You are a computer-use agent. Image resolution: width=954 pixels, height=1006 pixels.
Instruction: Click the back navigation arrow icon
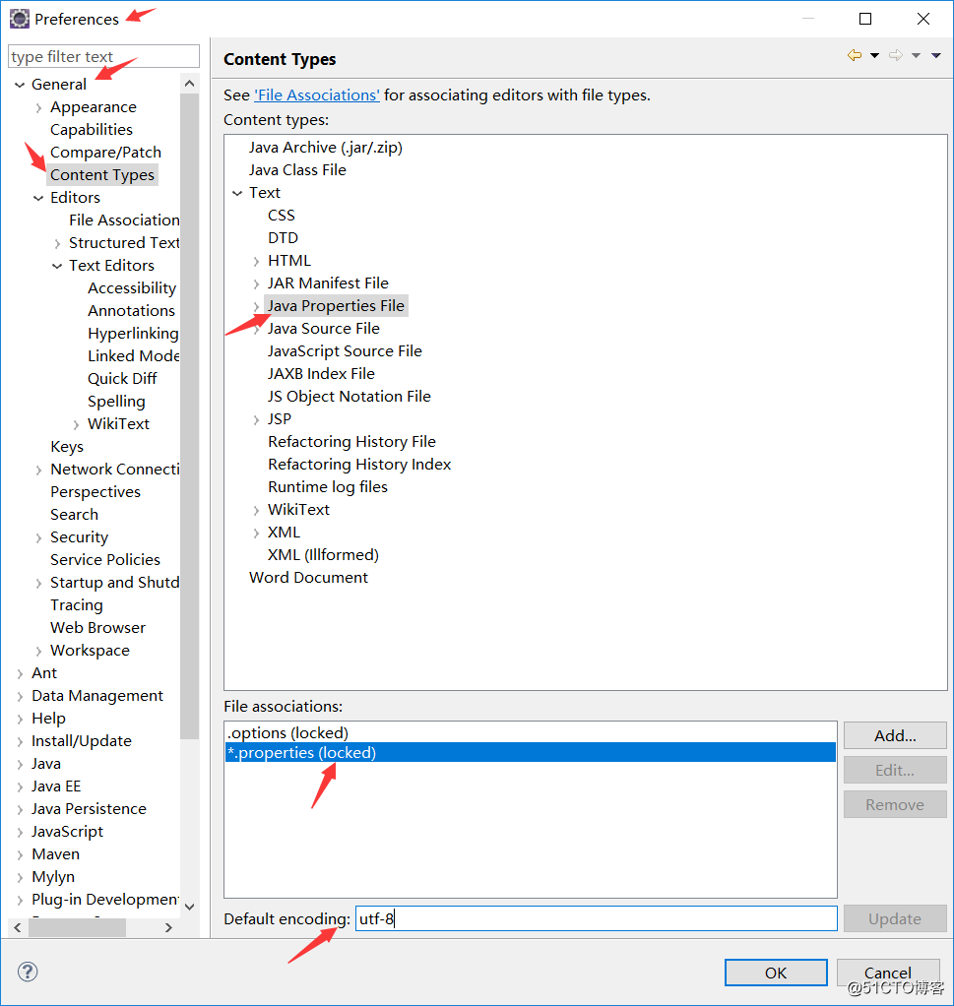click(854, 56)
